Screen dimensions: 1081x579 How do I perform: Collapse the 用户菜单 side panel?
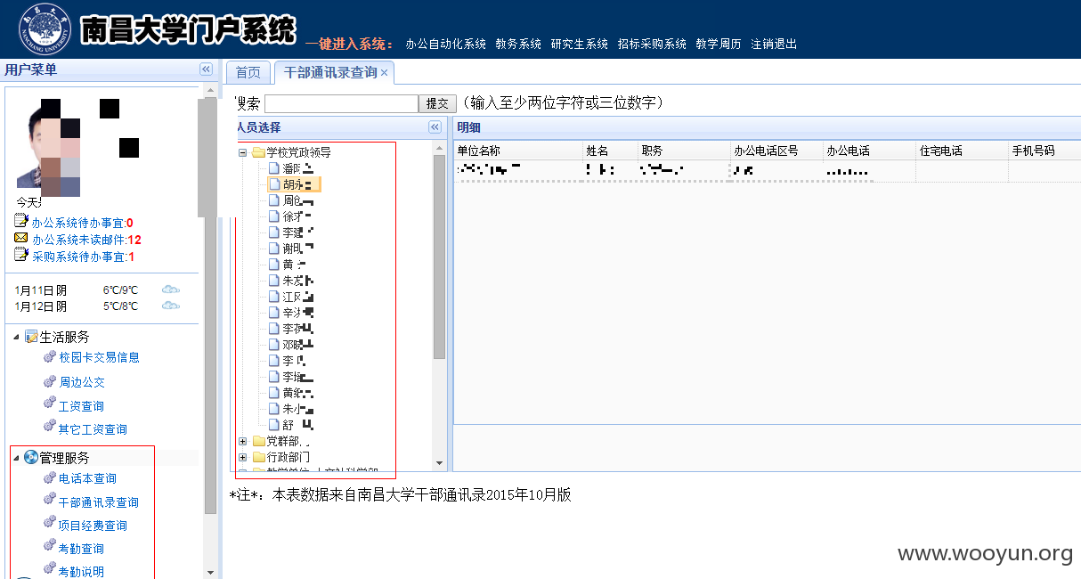coord(206,69)
